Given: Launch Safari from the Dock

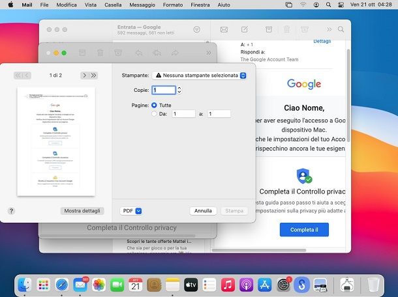Looking at the screenshot, I should 62,285.
